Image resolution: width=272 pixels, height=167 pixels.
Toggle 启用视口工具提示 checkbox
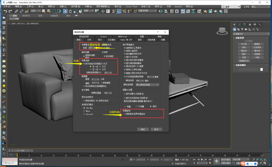click(x=125, y=48)
